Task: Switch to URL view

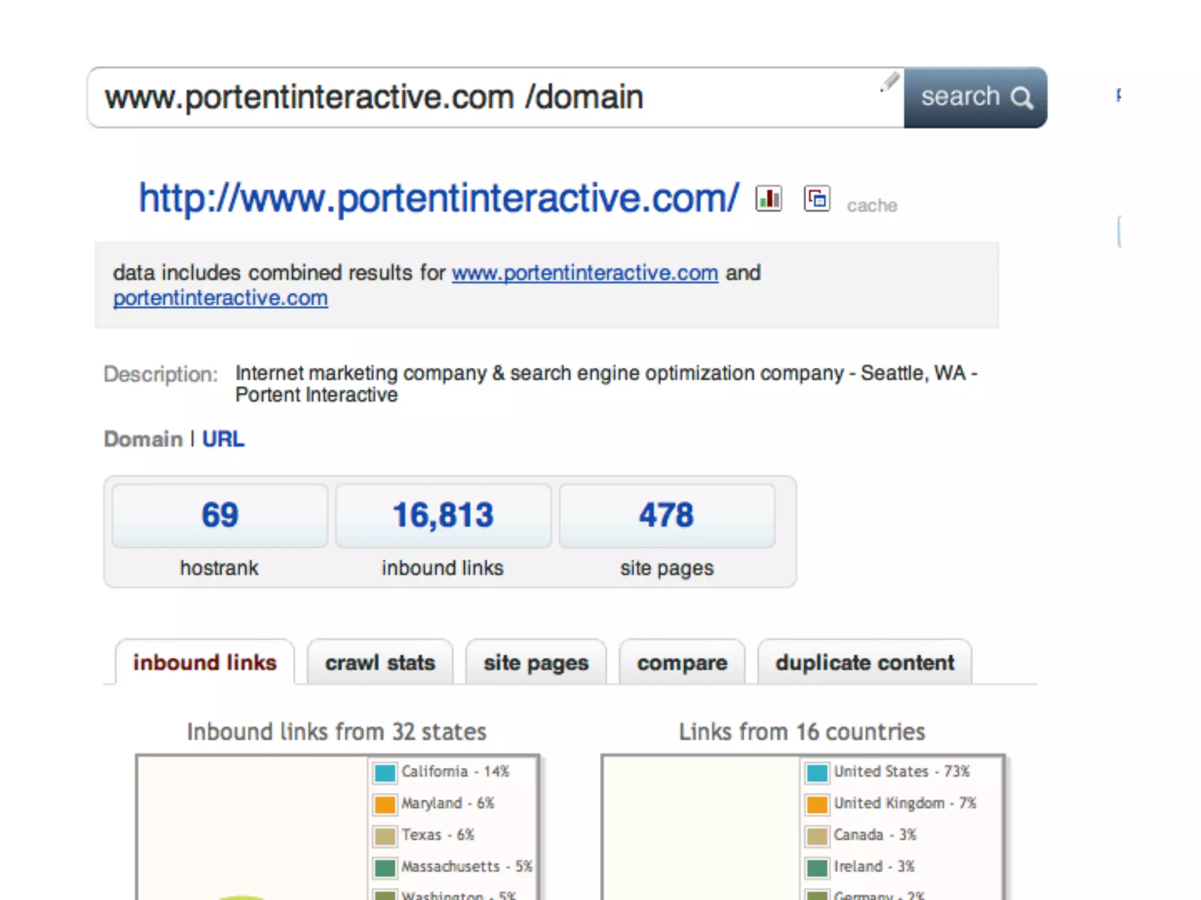Action: [223, 439]
